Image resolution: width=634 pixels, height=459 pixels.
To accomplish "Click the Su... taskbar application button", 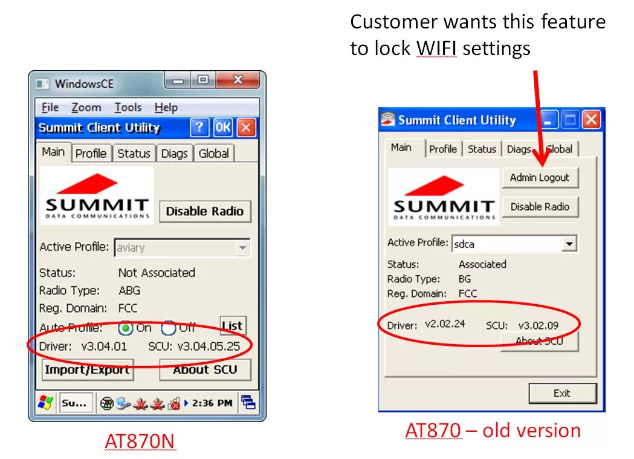I will point(76,403).
